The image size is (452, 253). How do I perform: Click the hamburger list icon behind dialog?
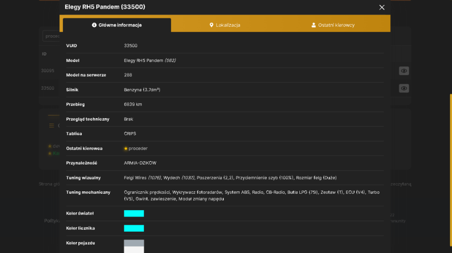(x=52, y=125)
